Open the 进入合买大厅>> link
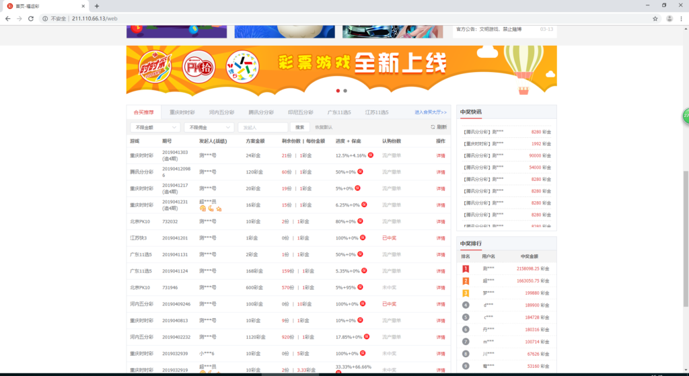 pyautogui.click(x=430, y=112)
